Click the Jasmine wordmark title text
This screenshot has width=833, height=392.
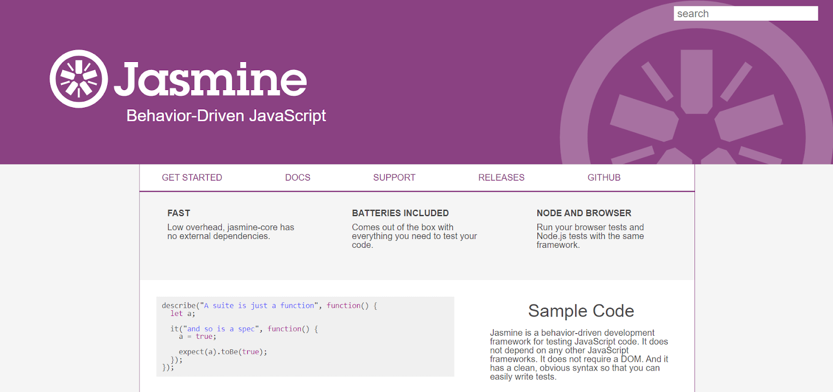[210, 80]
